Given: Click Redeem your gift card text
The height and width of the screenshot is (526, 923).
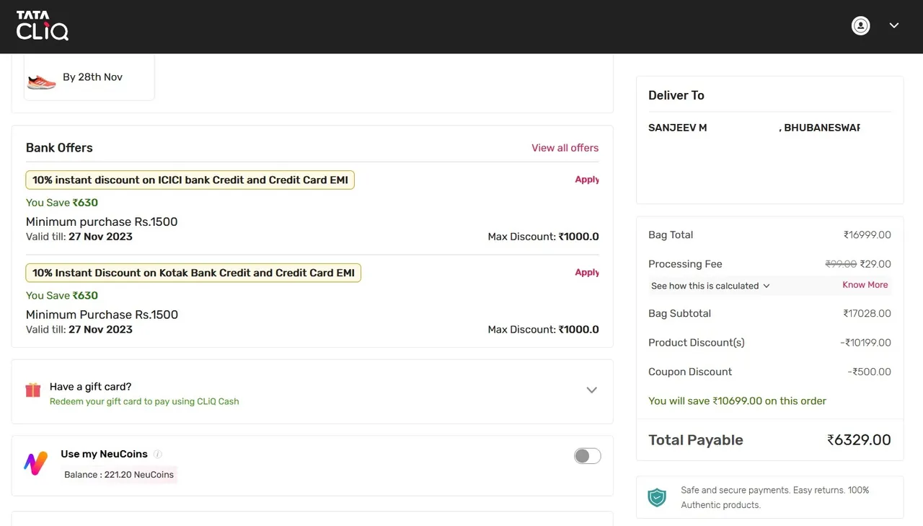Looking at the screenshot, I should (x=144, y=402).
